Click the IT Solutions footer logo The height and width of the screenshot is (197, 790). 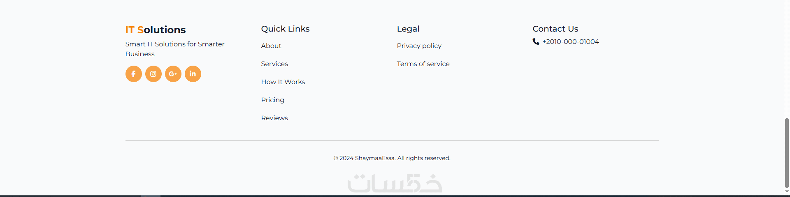(156, 30)
